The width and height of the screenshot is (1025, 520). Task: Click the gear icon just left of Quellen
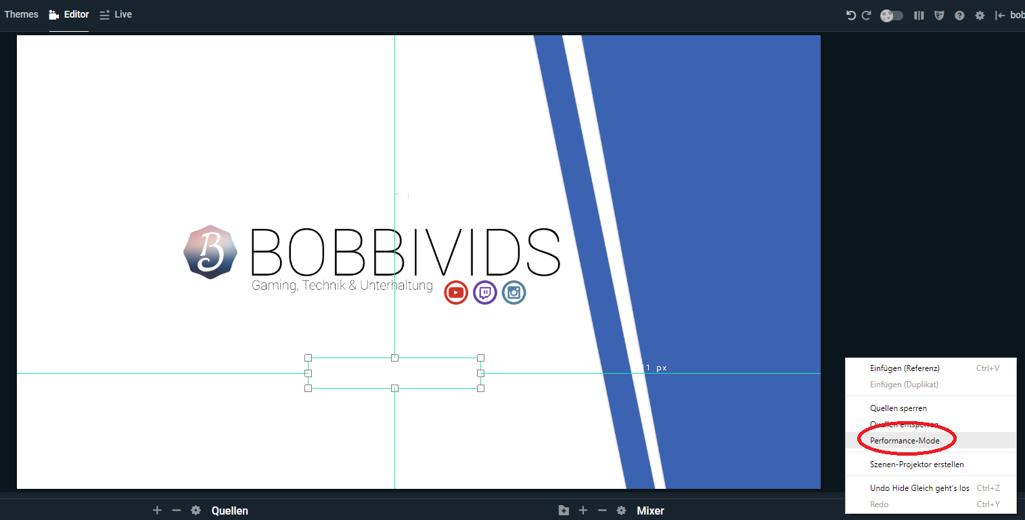(x=196, y=511)
